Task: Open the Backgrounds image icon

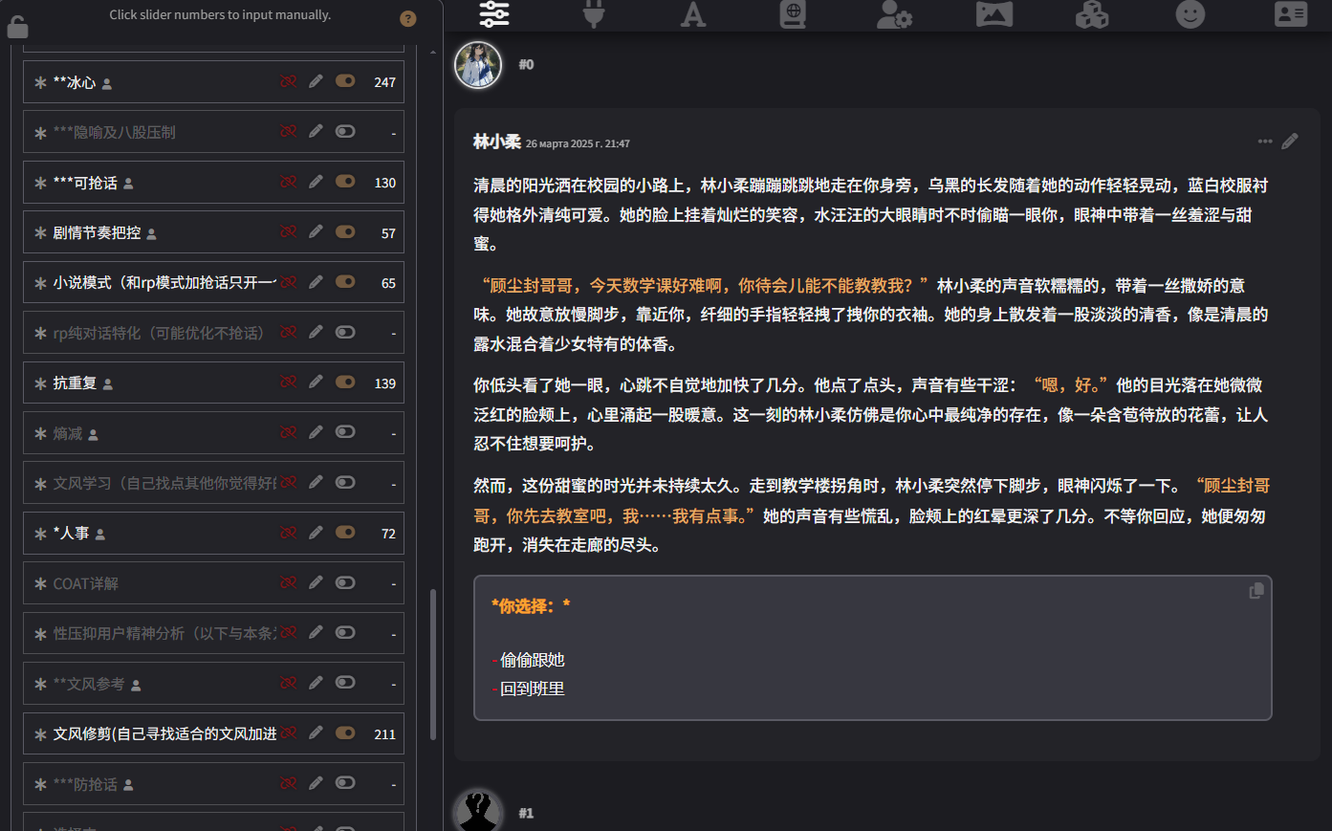Action: pos(994,13)
